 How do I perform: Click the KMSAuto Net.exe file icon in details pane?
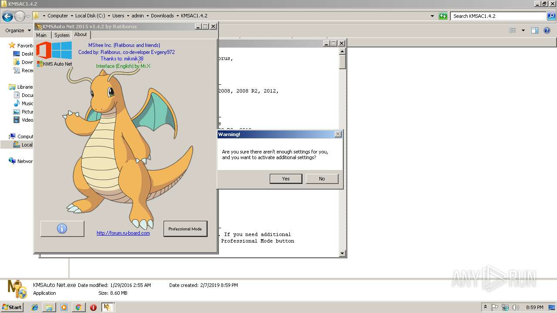coord(17,289)
